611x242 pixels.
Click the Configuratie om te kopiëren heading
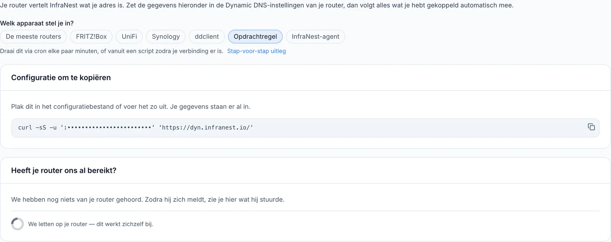(61, 78)
